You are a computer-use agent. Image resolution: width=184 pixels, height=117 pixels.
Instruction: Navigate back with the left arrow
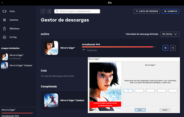43,11
